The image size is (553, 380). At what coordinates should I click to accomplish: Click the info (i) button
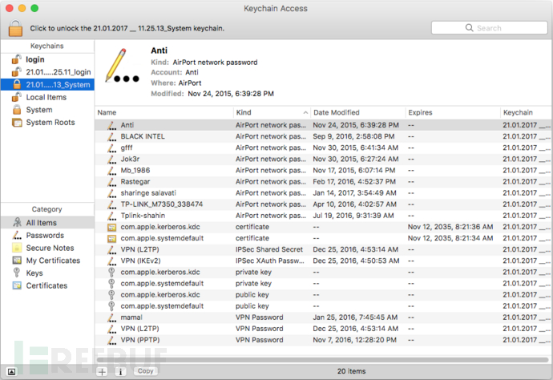pyautogui.click(x=120, y=371)
